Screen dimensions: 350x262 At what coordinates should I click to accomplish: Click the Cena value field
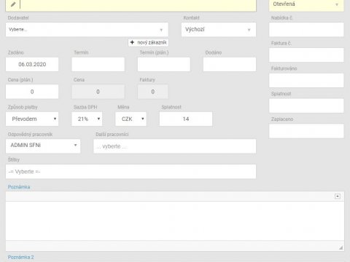98,92
